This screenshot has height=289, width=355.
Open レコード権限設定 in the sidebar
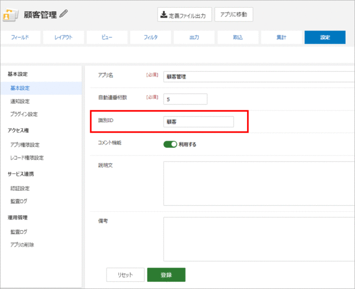[27, 158]
